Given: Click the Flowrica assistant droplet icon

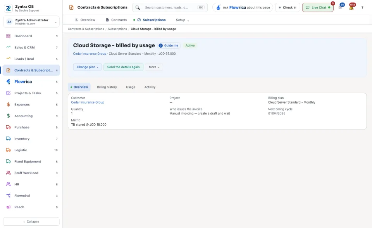Looking at the screenshot, I should click(218, 7).
